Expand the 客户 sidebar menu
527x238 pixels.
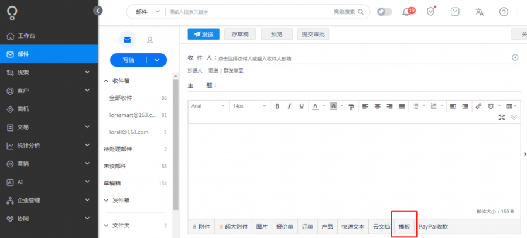click(49, 91)
